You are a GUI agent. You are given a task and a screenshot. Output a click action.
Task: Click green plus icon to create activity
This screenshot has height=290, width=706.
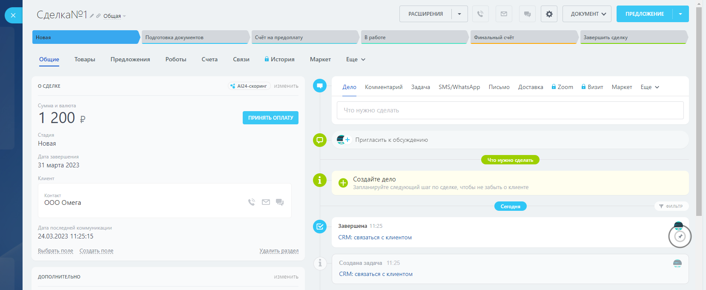343,183
